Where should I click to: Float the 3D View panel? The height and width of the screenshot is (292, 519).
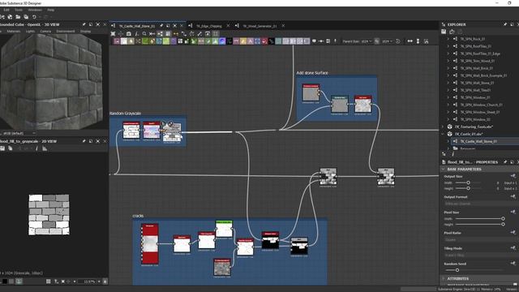91,24
